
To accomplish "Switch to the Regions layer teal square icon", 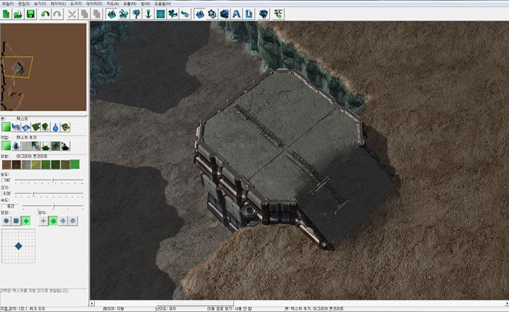I will 161,14.
